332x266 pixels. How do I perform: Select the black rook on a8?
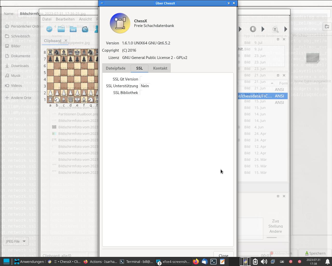pos(50,52)
